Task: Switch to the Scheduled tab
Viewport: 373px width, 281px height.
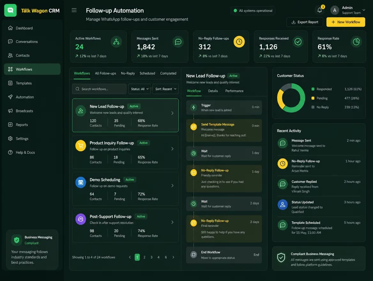Action: point(147,73)
